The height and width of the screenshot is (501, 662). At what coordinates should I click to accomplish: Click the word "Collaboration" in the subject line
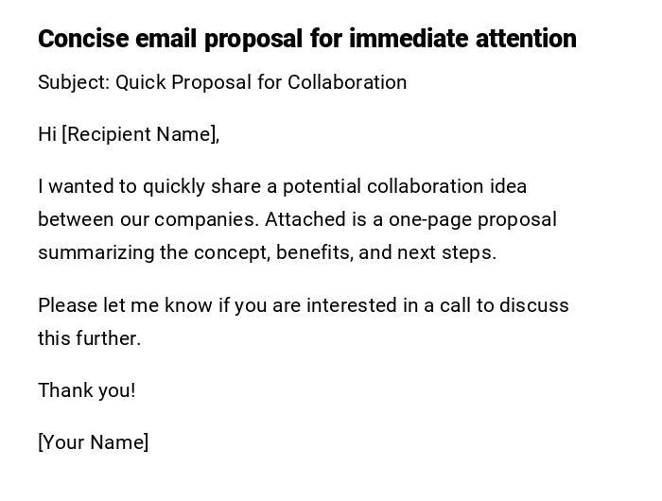[347, 82]
